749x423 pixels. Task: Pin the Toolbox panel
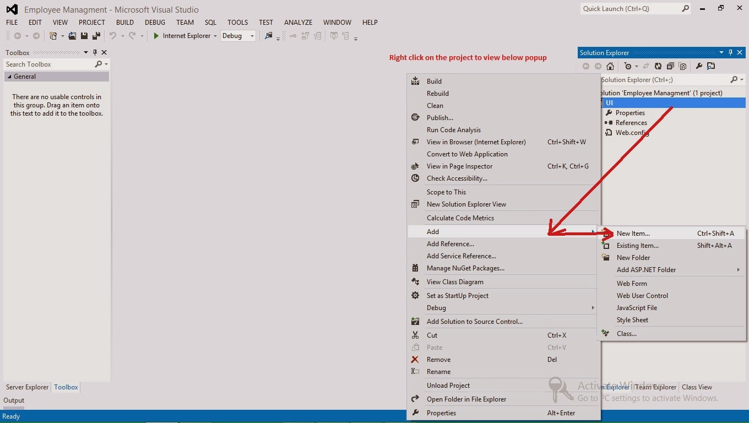pos(95,52)
